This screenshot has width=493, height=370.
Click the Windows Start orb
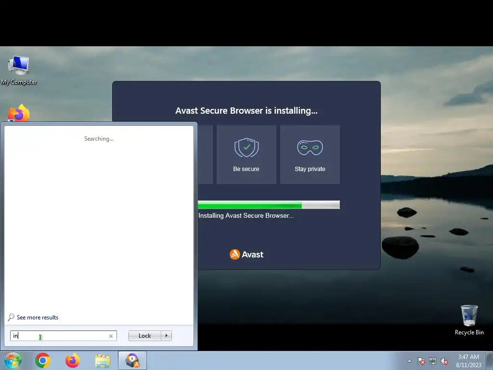coord(13,360)
